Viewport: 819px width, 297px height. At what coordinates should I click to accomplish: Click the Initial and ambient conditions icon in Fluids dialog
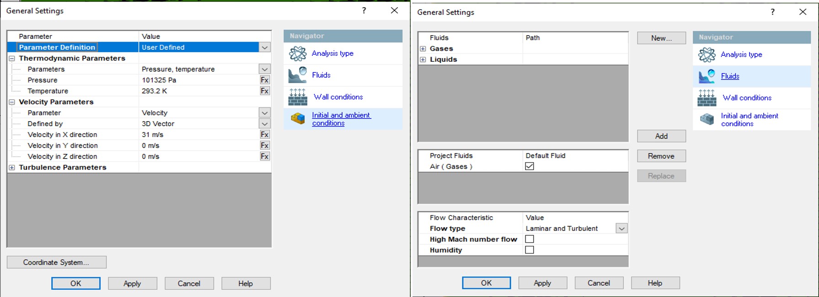coord(707,120)
